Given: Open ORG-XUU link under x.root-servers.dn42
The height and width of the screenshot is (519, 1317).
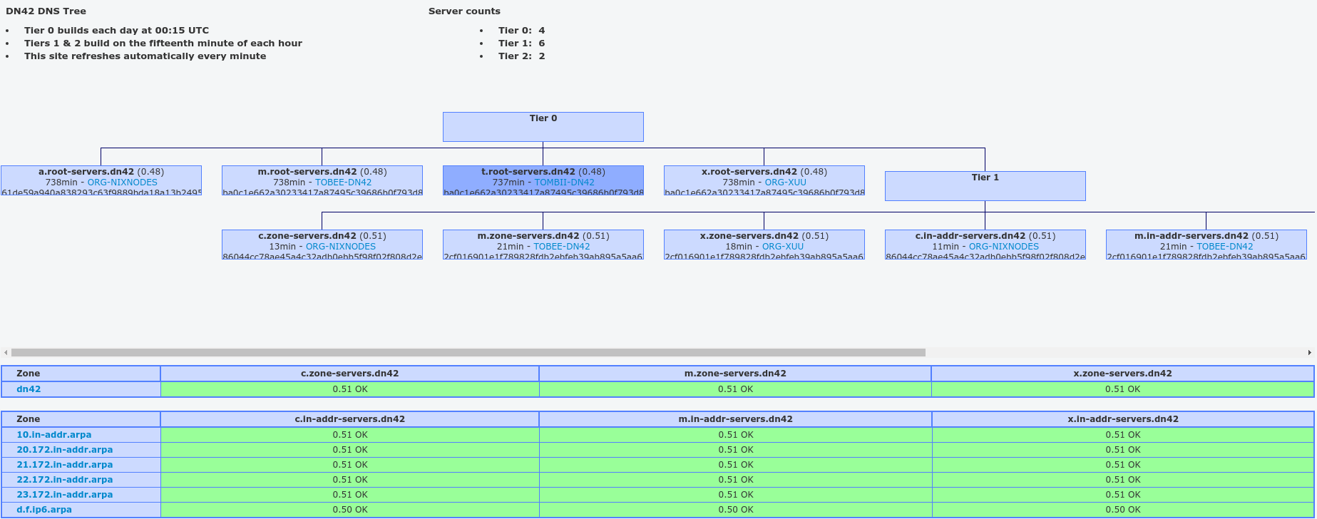Looking at the screenshot, I should [785, 183].
